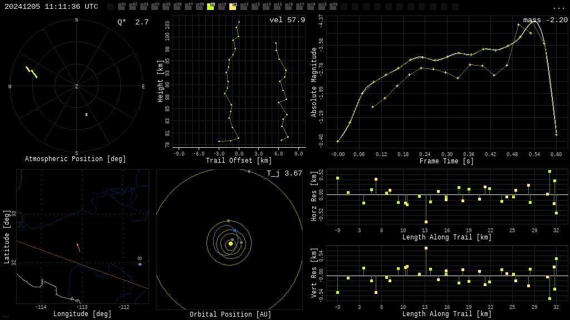Click the mass -2.20 readout
This screenshot has width=570, height=320.
(545, 20)
